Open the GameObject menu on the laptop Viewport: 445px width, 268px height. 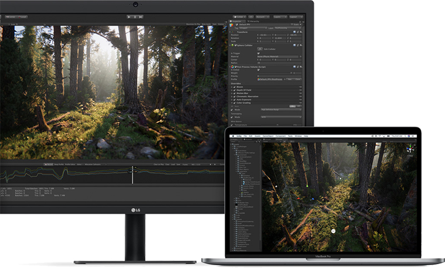pos(266,136)
